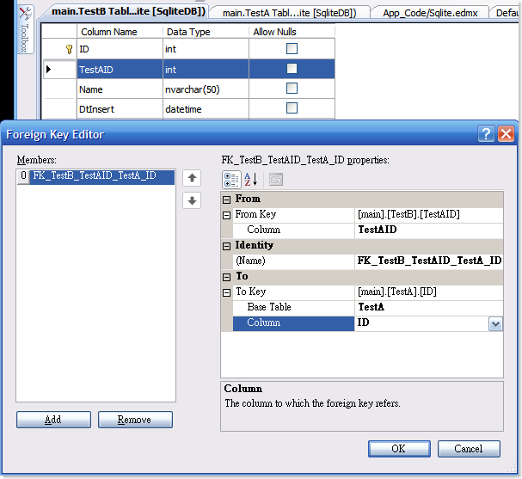Sort properties alphabetically

point(251,180)
